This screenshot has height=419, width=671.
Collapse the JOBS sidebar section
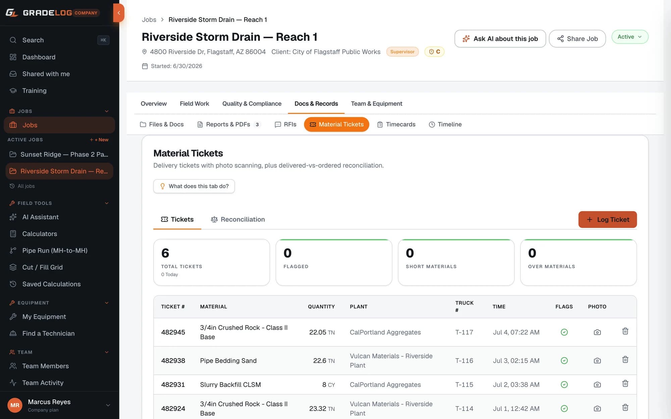tap(107, 111)
